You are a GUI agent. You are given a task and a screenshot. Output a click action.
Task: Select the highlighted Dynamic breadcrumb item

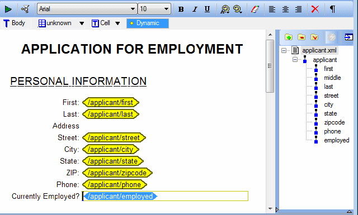[148, 23]
